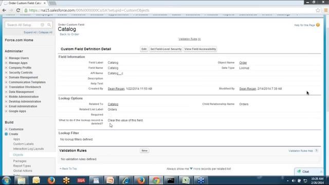Viewport: 329px width, 185px height.
Task: Open Internet Explorer from the taskbar
Action: (x=125, y=180)
